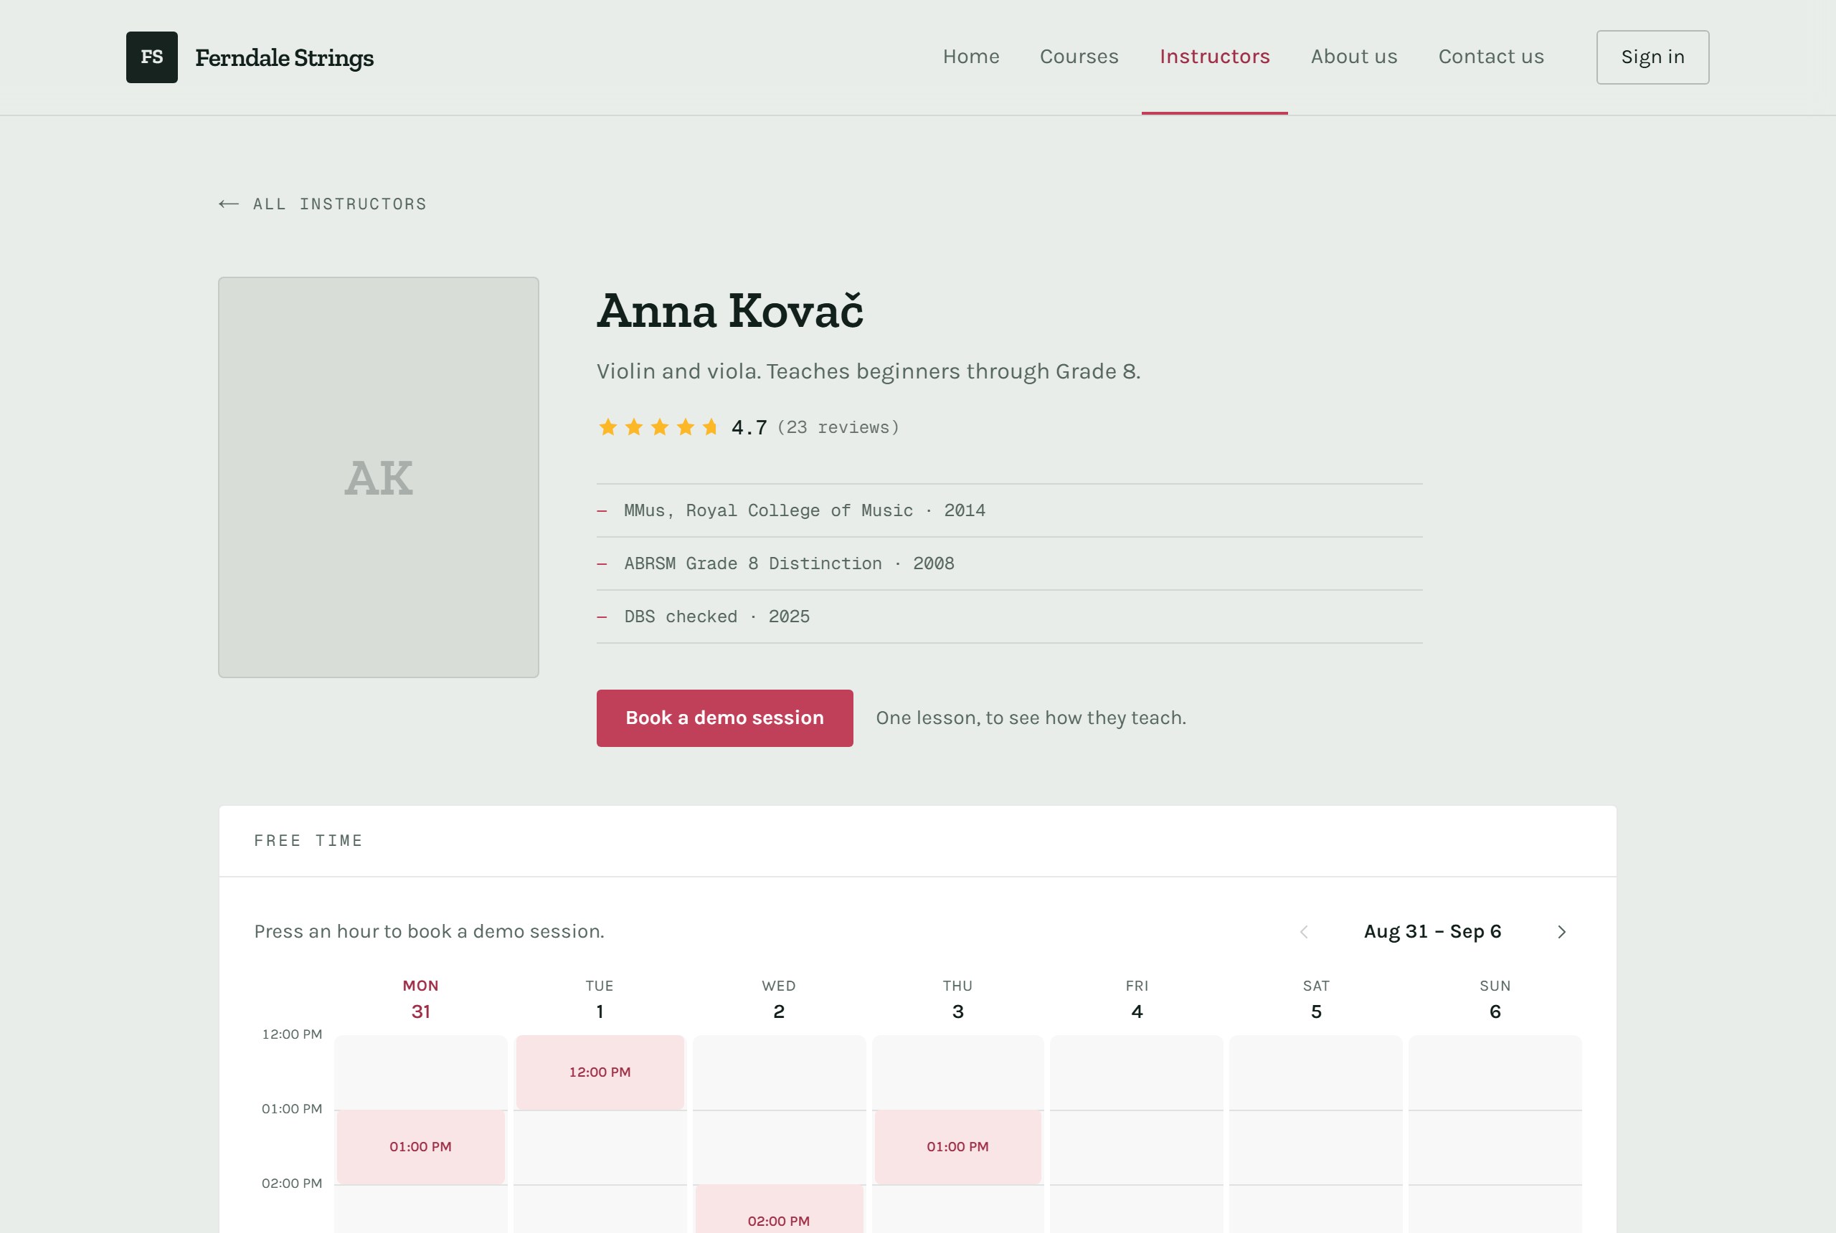Click the Sign in button
Screen dimensions: 1836x1233
click(x=1652, y=57)
